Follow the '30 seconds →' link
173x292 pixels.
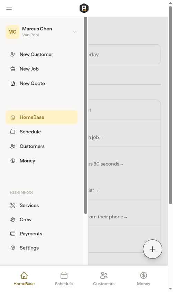(x=106, y=164)
